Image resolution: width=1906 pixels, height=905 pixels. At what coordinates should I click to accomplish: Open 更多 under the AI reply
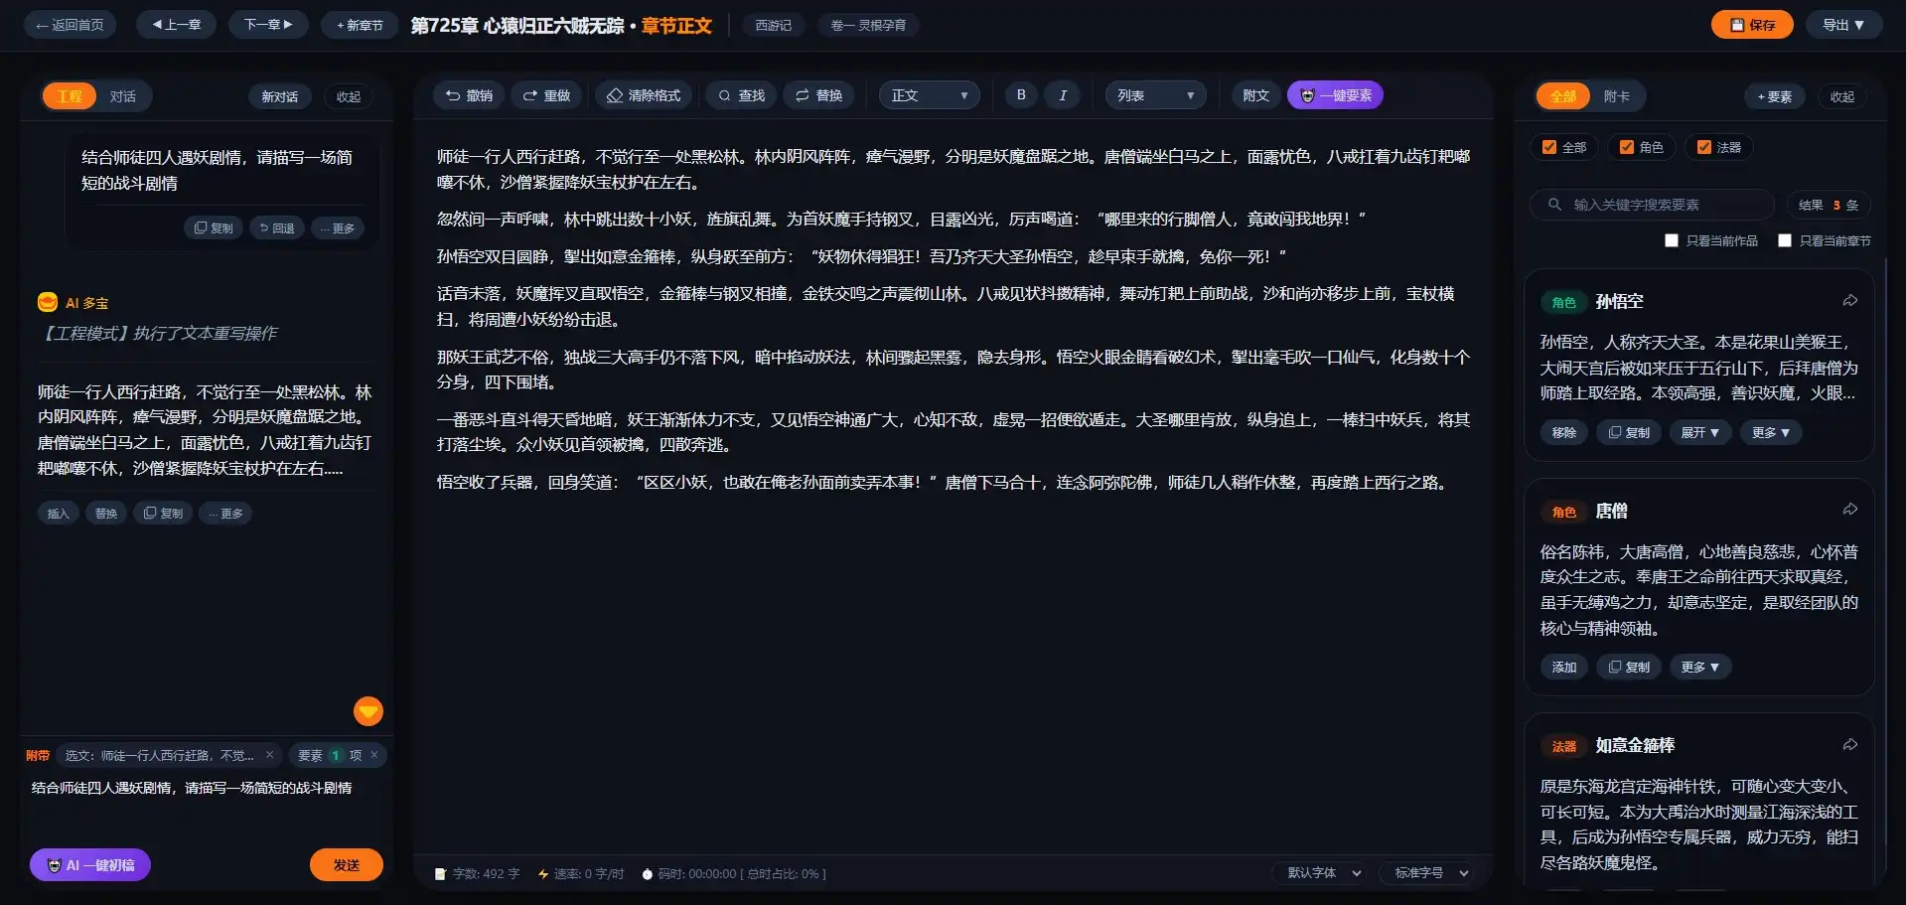[226, 513]
